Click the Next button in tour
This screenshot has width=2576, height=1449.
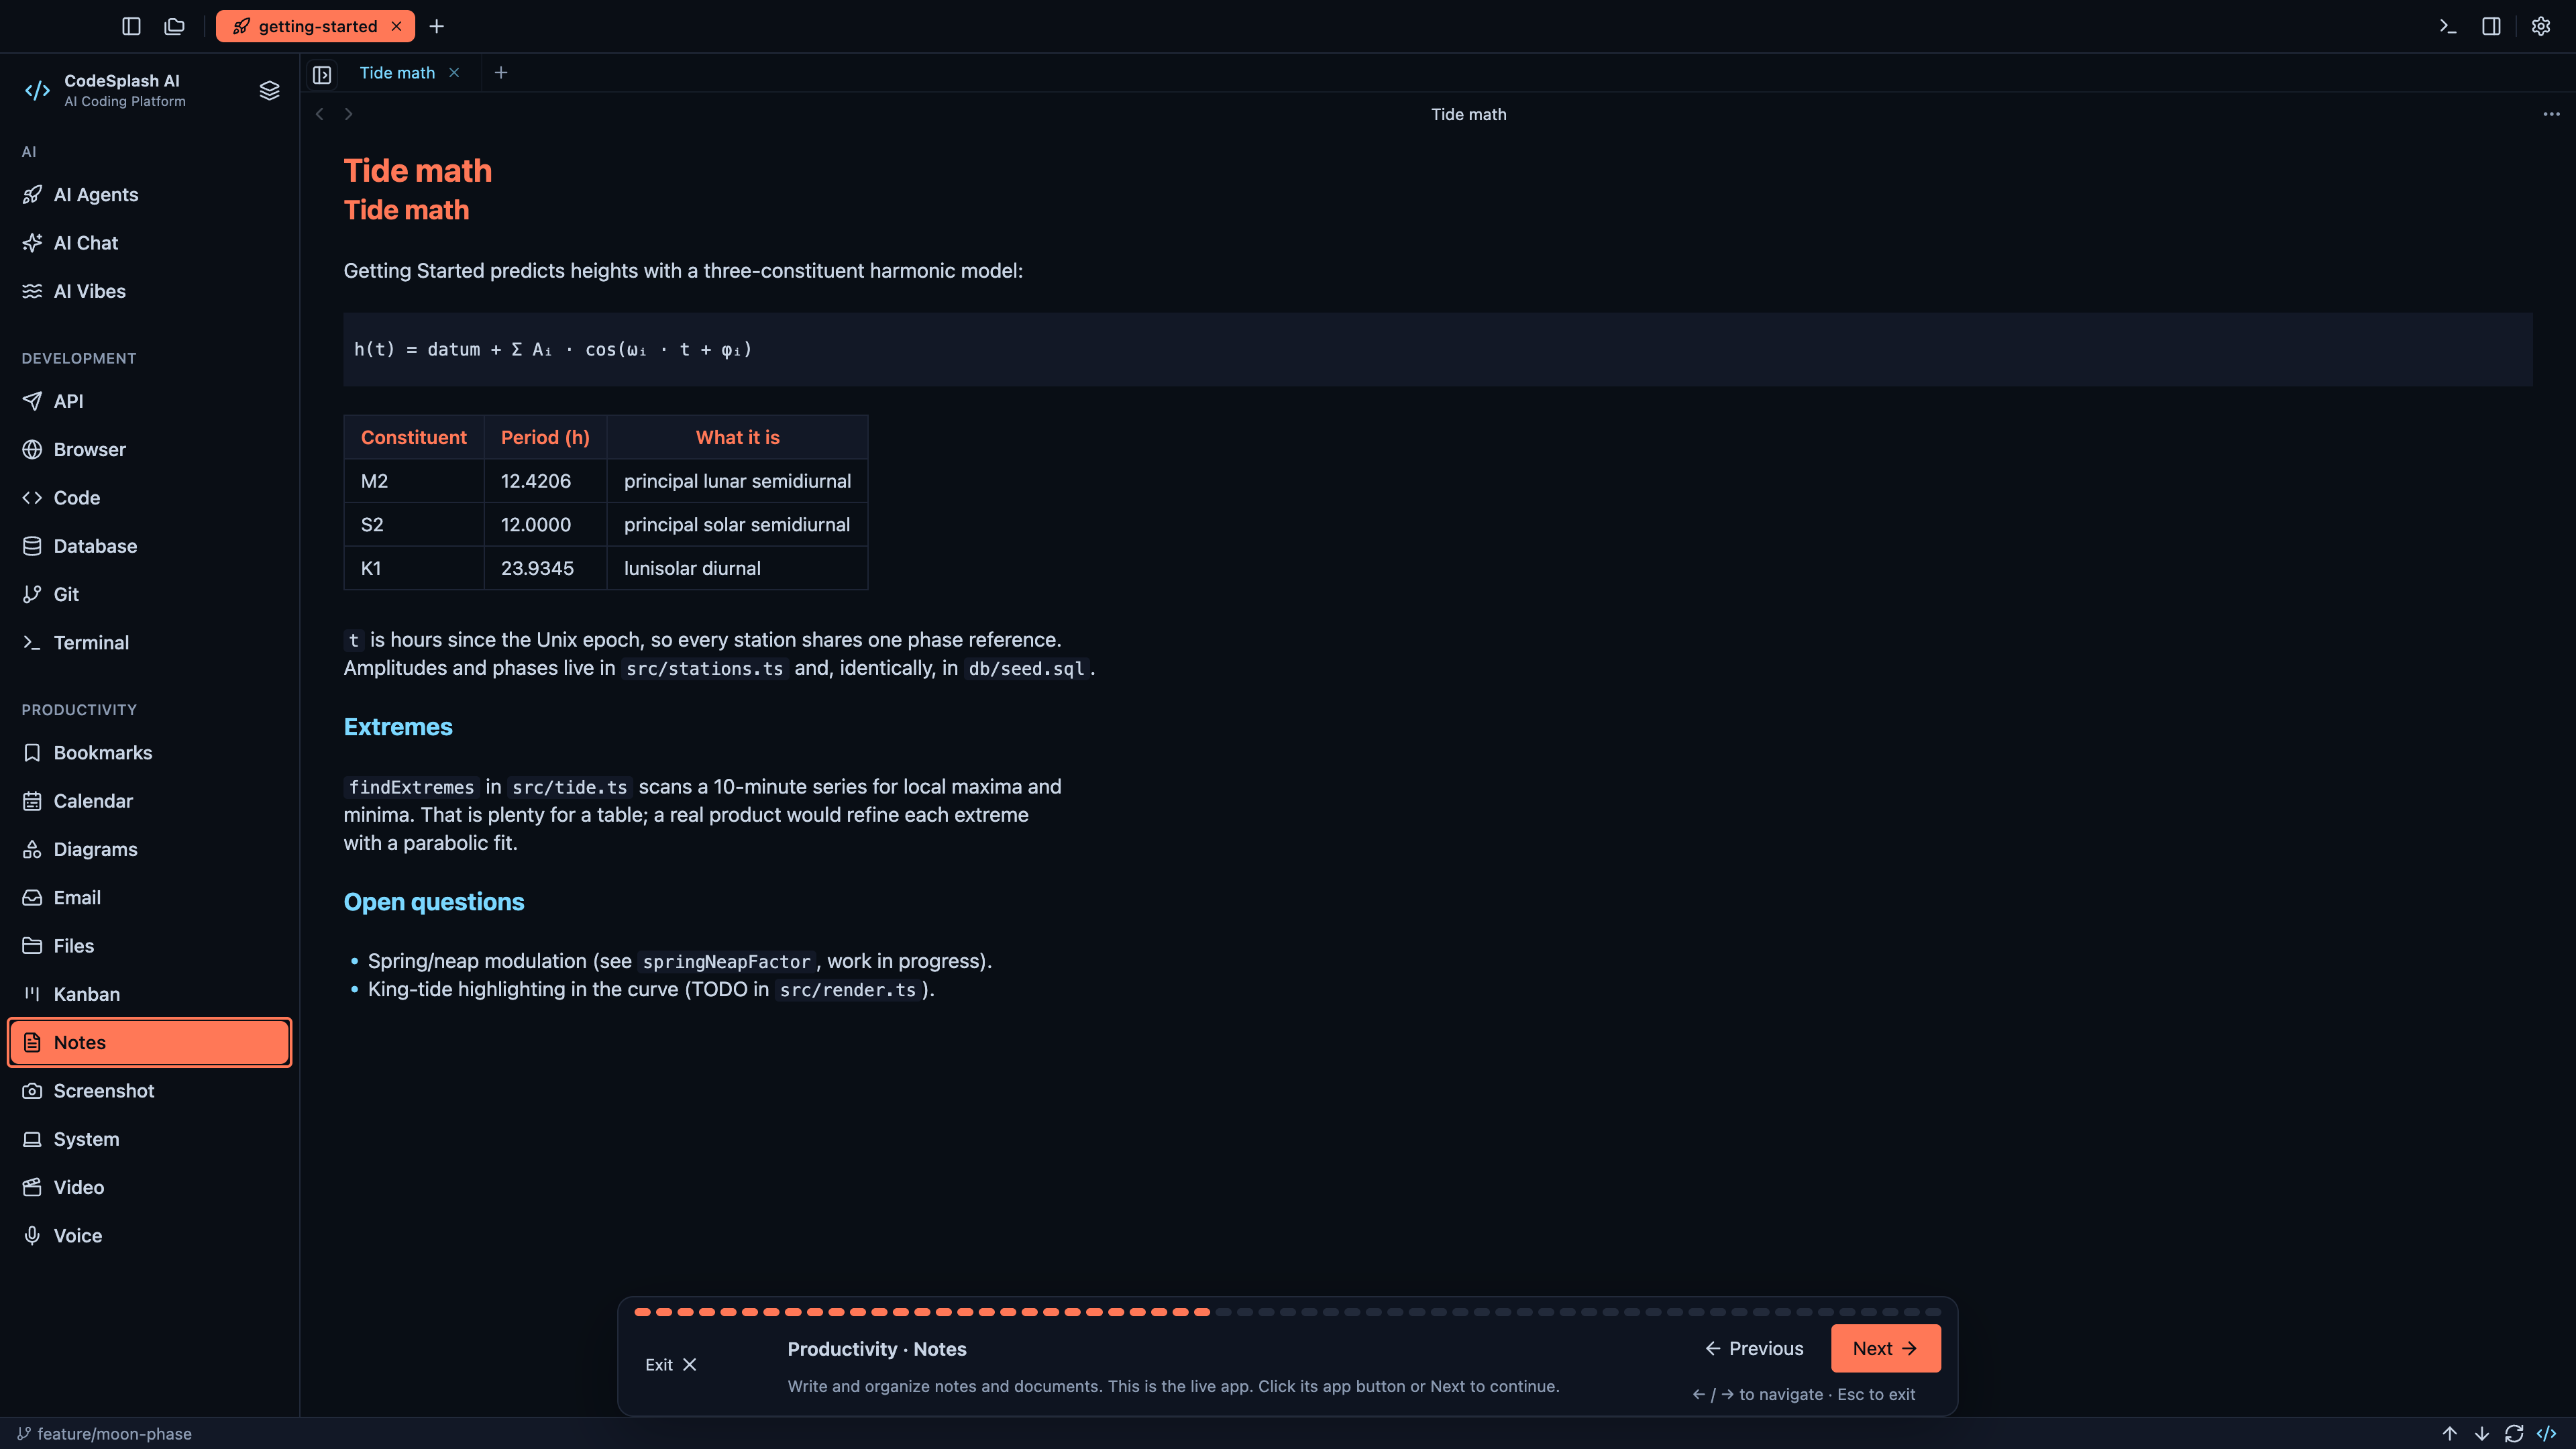tap(1885, 1349)
